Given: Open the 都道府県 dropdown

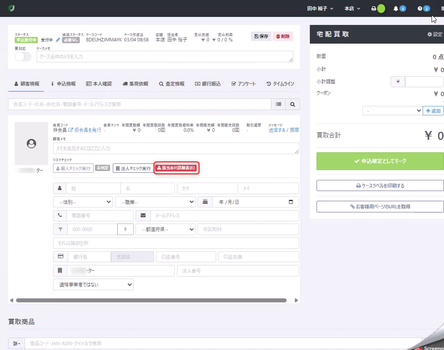Looking at the screenshot, I should (165, 229).
